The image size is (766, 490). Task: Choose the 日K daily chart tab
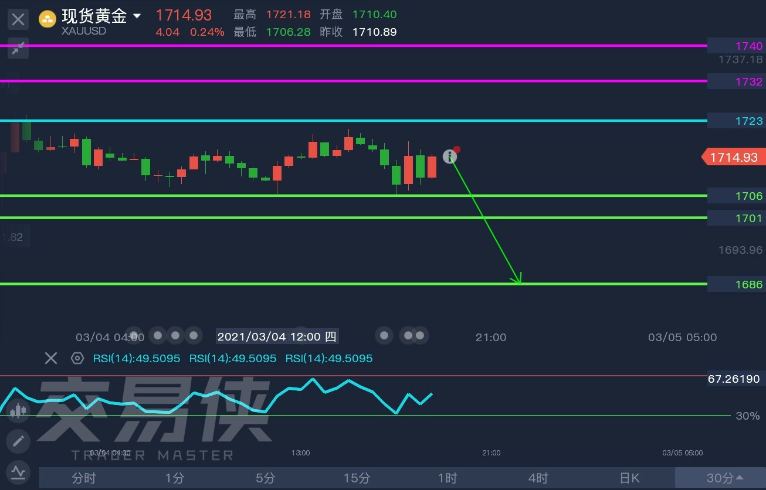coord(629,478)
